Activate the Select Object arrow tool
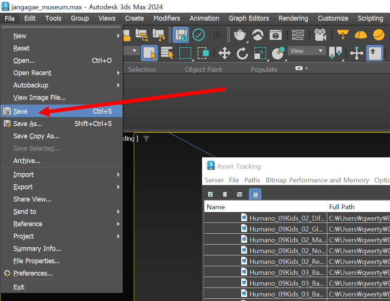Screen dimensions: 390x301 click(149, 53)
